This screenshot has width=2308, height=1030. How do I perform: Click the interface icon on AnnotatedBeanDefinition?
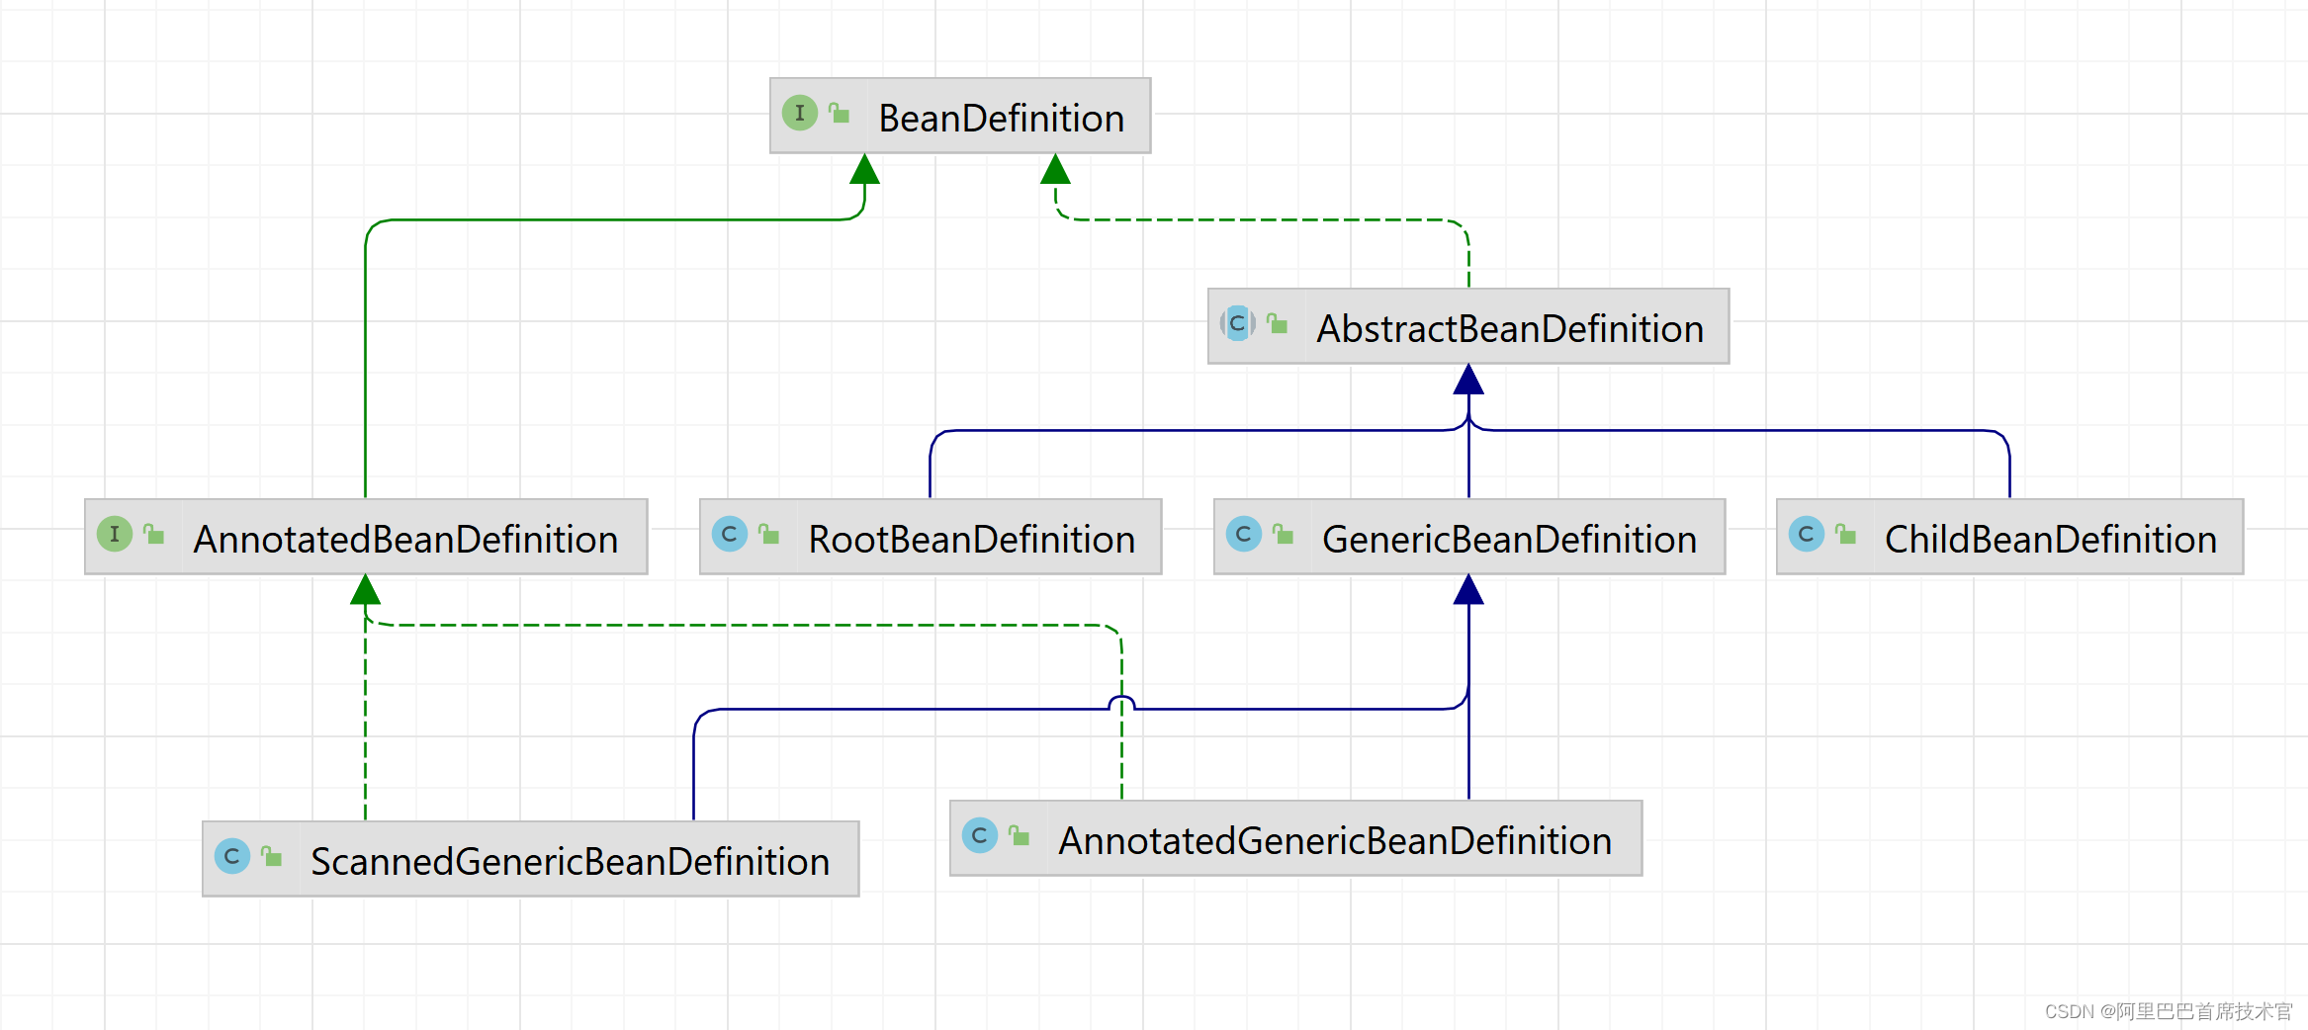coord(115,536)
